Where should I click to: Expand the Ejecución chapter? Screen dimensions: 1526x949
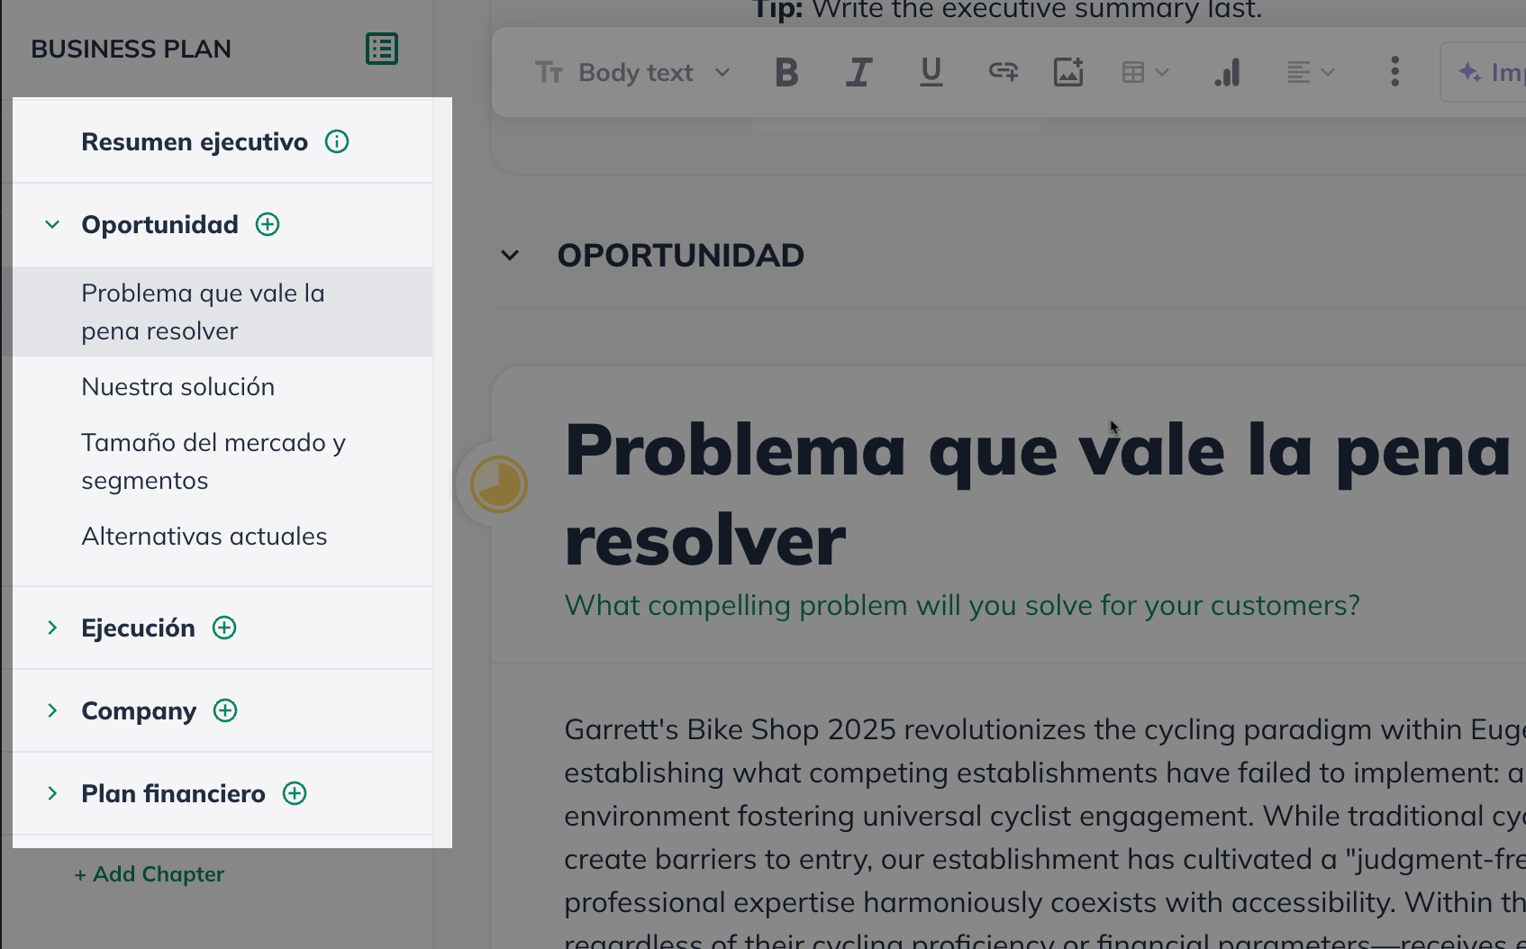52,628
